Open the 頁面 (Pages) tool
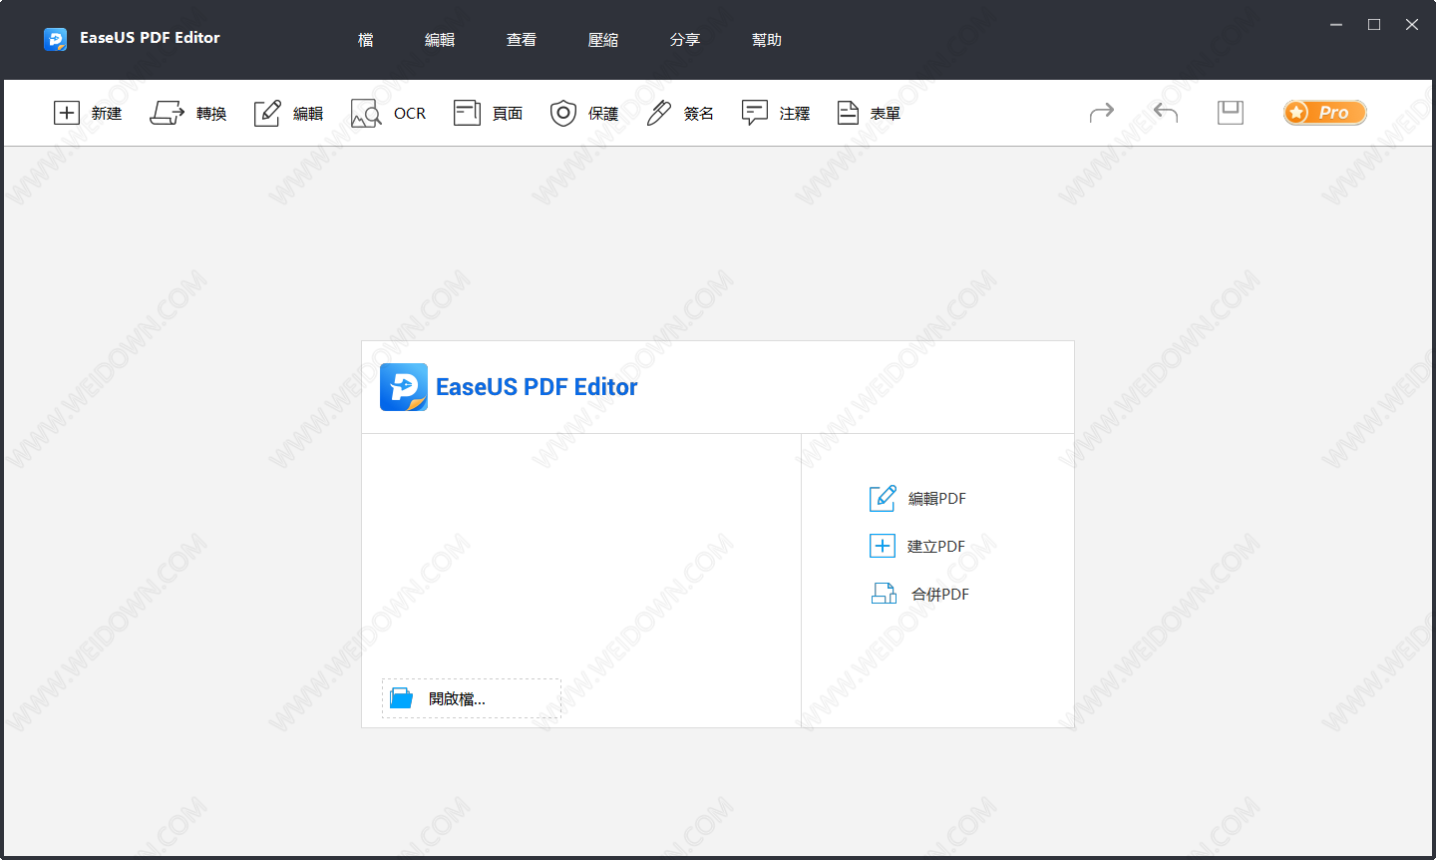The image size is (1436, 860). click(488, 113)
